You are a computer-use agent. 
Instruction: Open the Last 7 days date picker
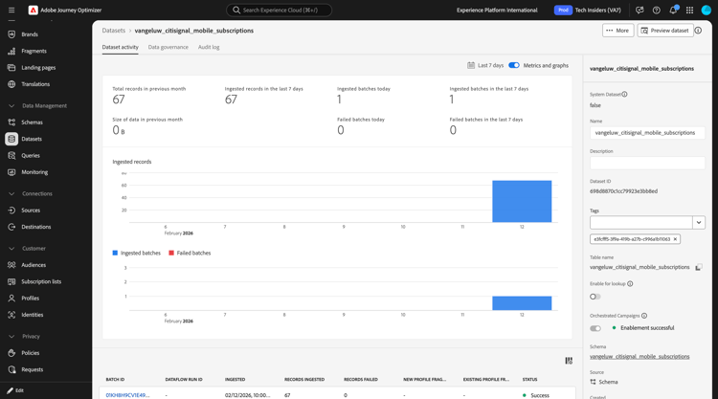click(x=485, y=65)
